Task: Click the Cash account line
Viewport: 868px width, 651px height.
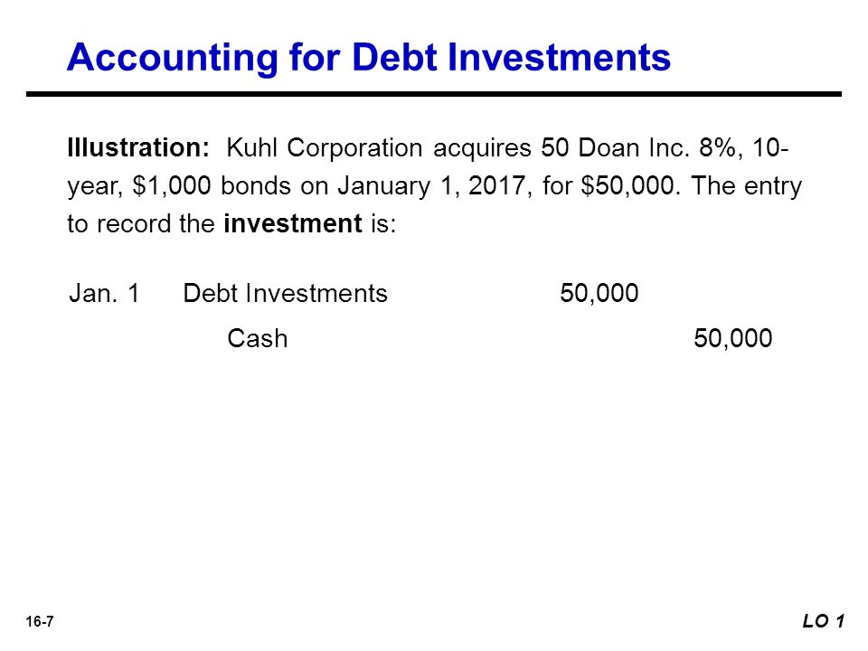Action: tap(258, 339)
